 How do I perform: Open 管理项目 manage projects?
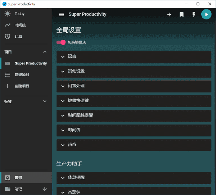[26, 74]
